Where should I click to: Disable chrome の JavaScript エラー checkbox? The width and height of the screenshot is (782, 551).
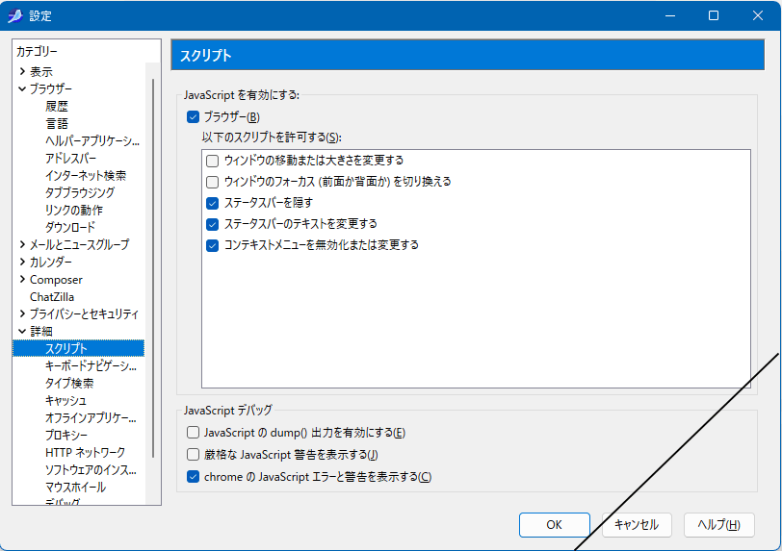coord(194,477)
